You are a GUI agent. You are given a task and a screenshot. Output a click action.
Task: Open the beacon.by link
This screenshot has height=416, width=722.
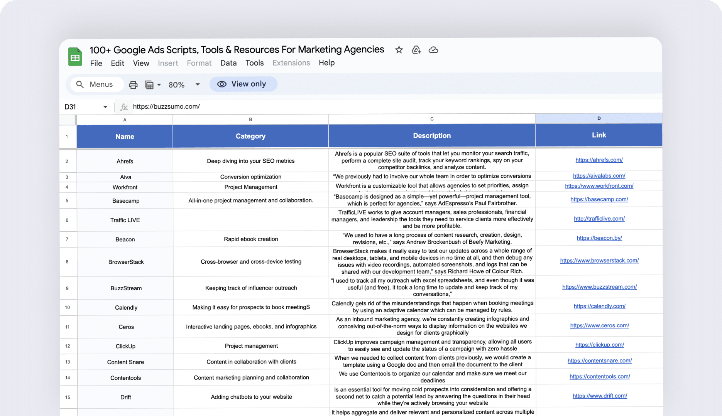click(599, 238)
